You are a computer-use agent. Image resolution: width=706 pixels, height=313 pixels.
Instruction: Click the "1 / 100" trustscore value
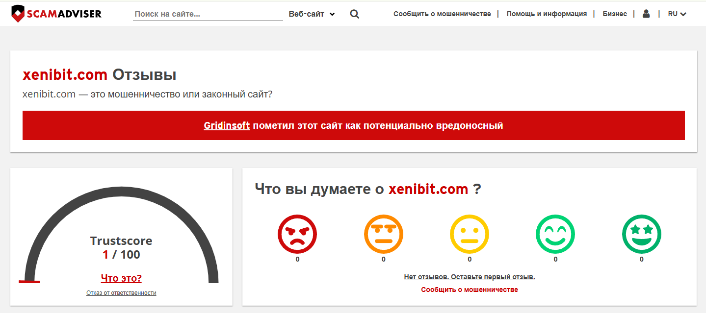point(121,255)
